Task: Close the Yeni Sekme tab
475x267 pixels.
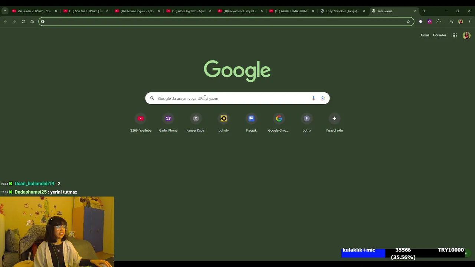Action: (x=415, y=11)
